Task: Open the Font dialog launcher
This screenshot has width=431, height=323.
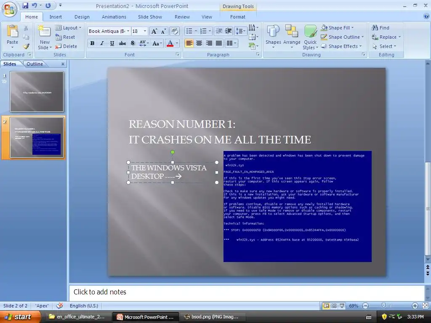Action: [178, 54]
